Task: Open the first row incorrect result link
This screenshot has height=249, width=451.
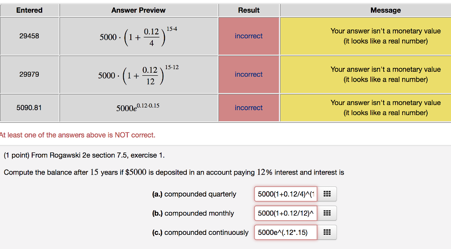Action: pyautogui.click(x=248, y=36)
